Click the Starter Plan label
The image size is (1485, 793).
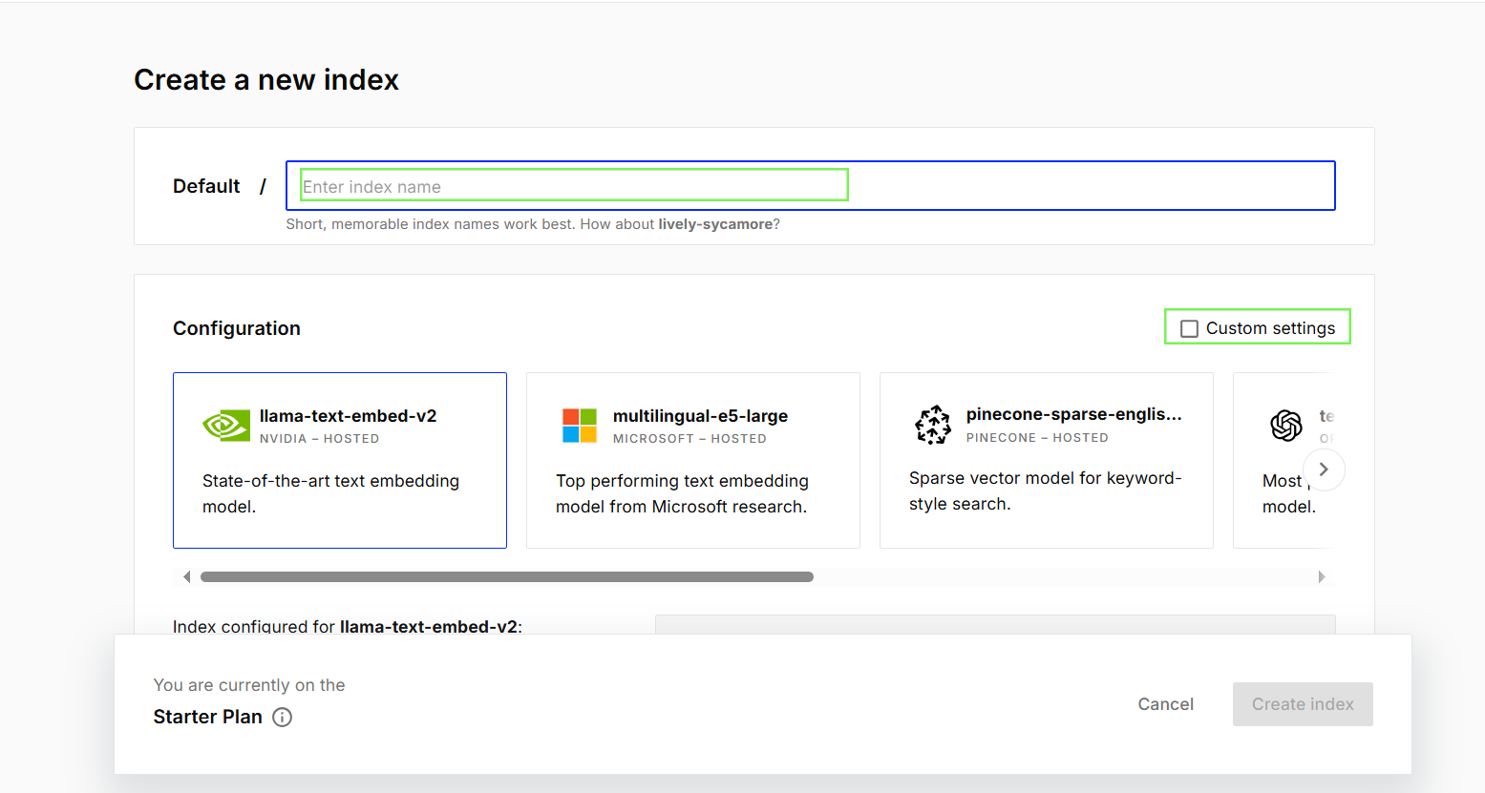point(207,717)
